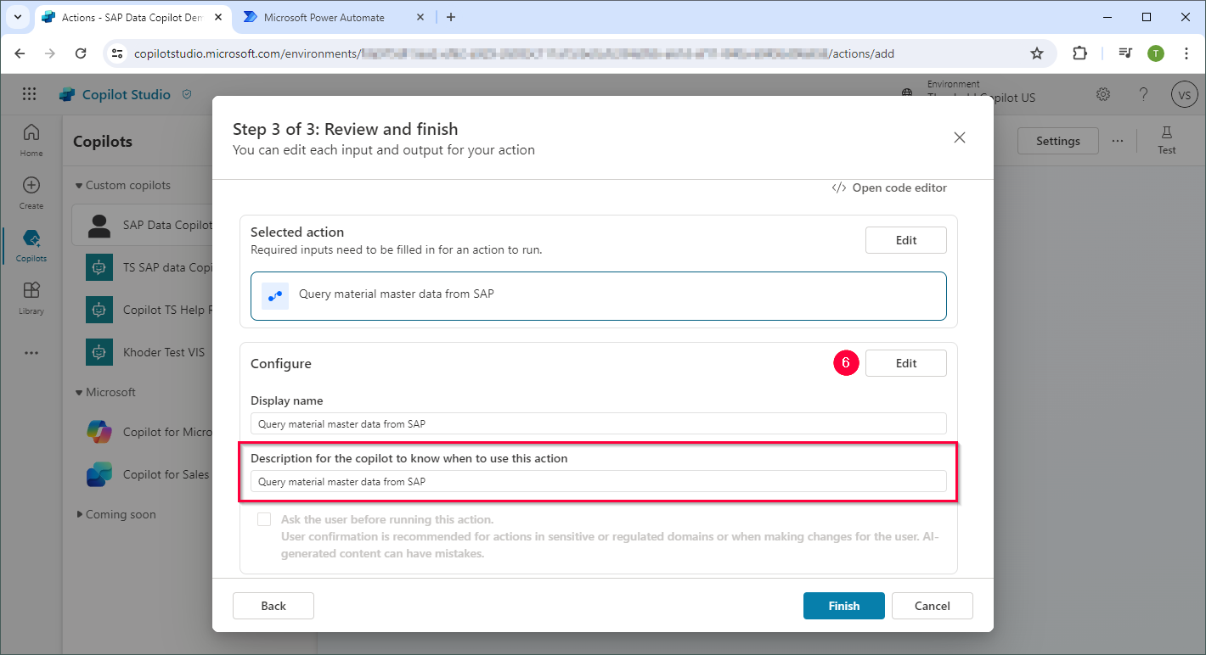
Task: Open code editor link
Action: pos(889,188)
